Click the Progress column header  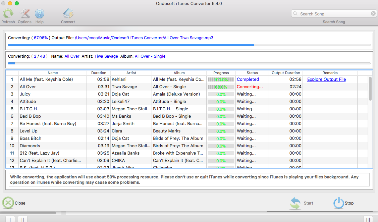coord(221,73)
